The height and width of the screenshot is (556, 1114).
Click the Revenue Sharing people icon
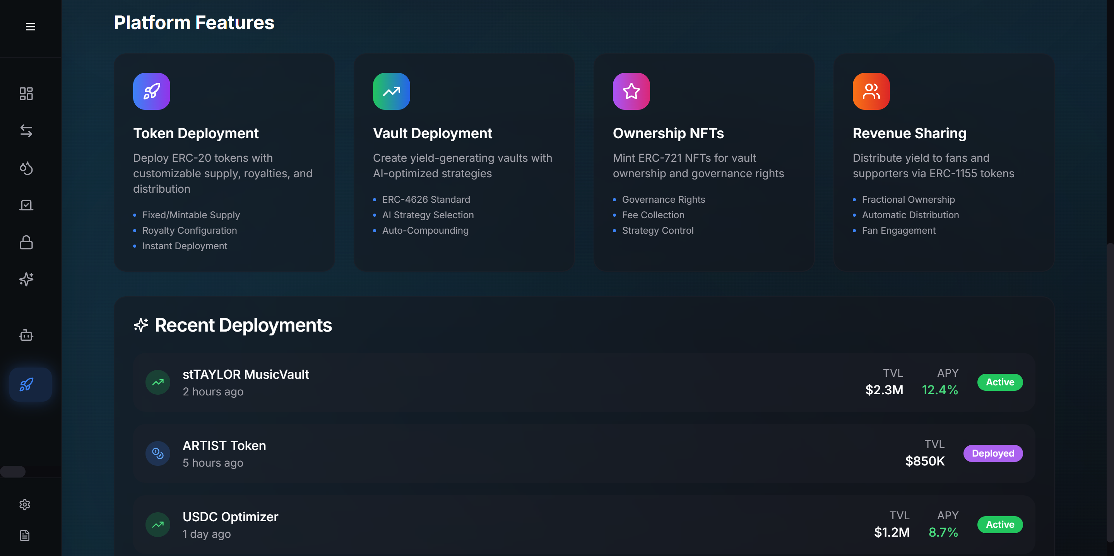[x=871, y=91]
